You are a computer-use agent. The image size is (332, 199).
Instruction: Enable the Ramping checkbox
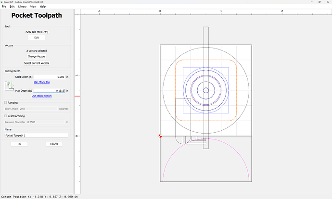click(6, 102)
